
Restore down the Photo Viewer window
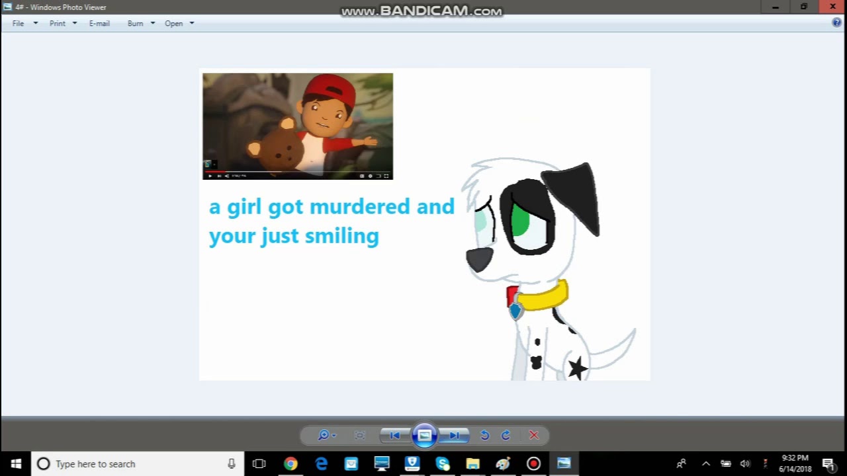point(803,7)
